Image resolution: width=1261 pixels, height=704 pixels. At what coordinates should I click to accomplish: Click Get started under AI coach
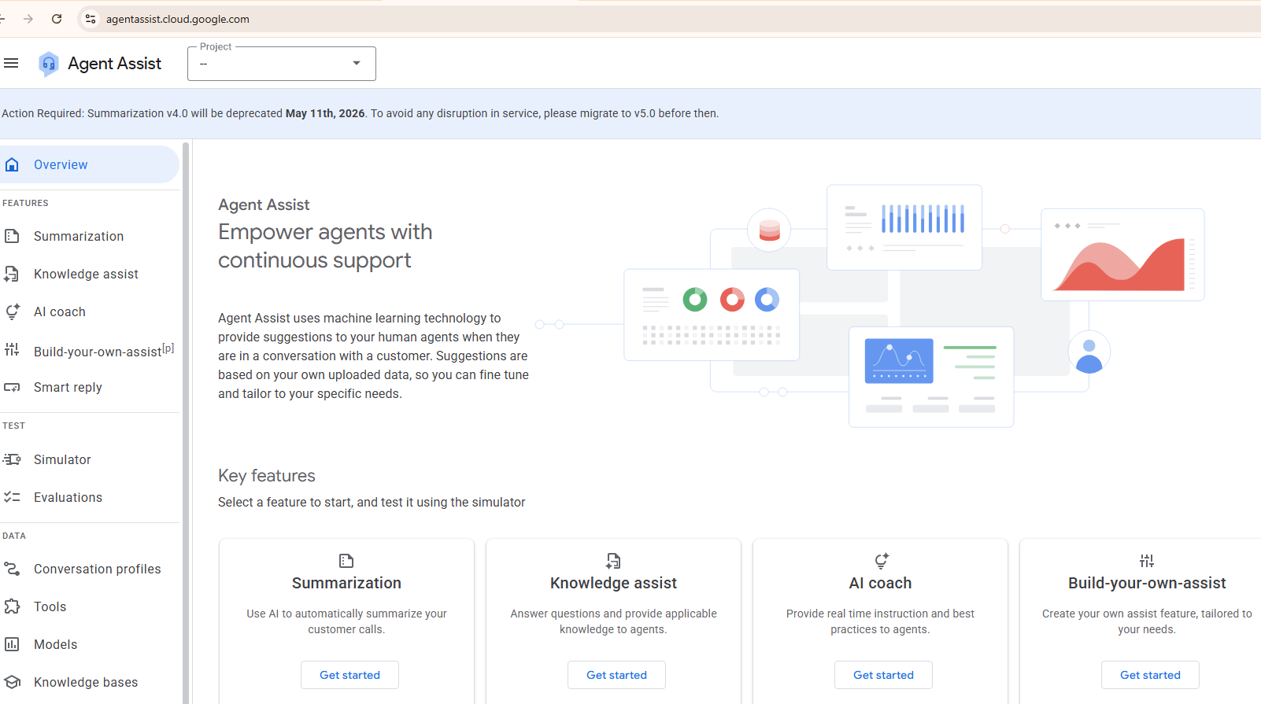coord(883,675)
